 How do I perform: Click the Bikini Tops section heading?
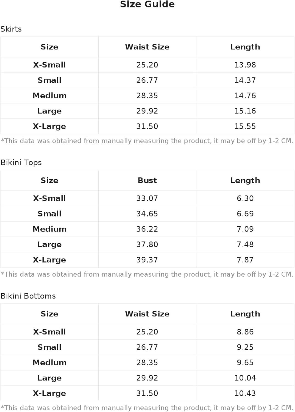21,162
